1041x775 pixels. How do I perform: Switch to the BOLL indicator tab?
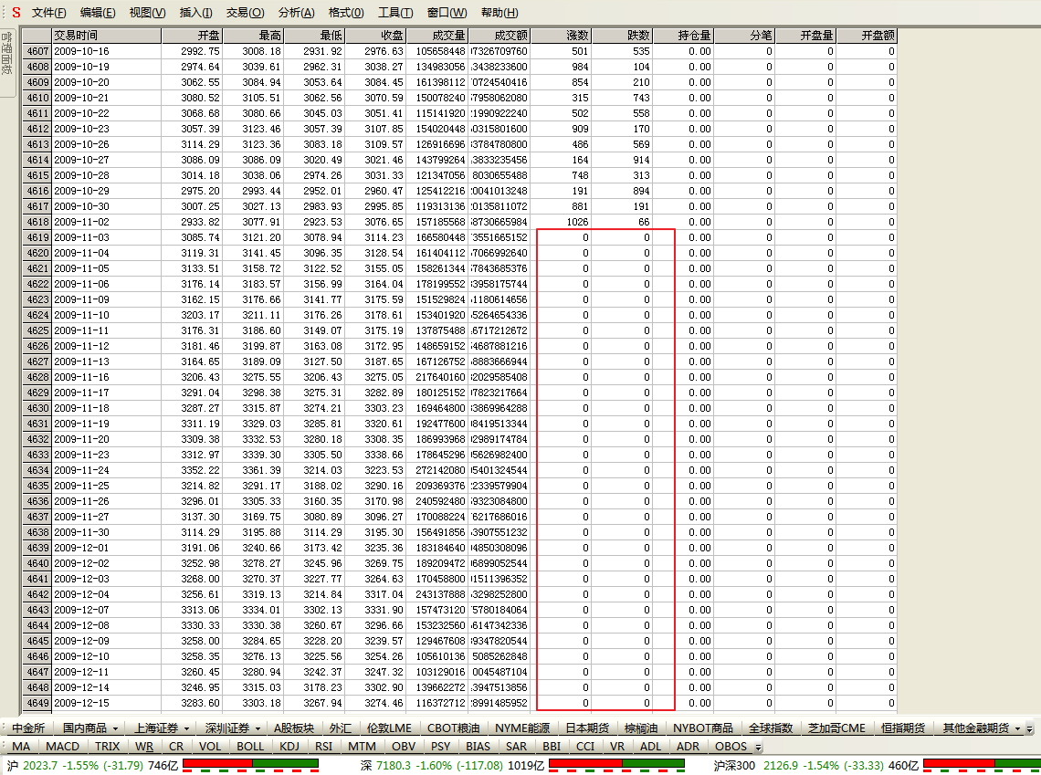point(250,746)
